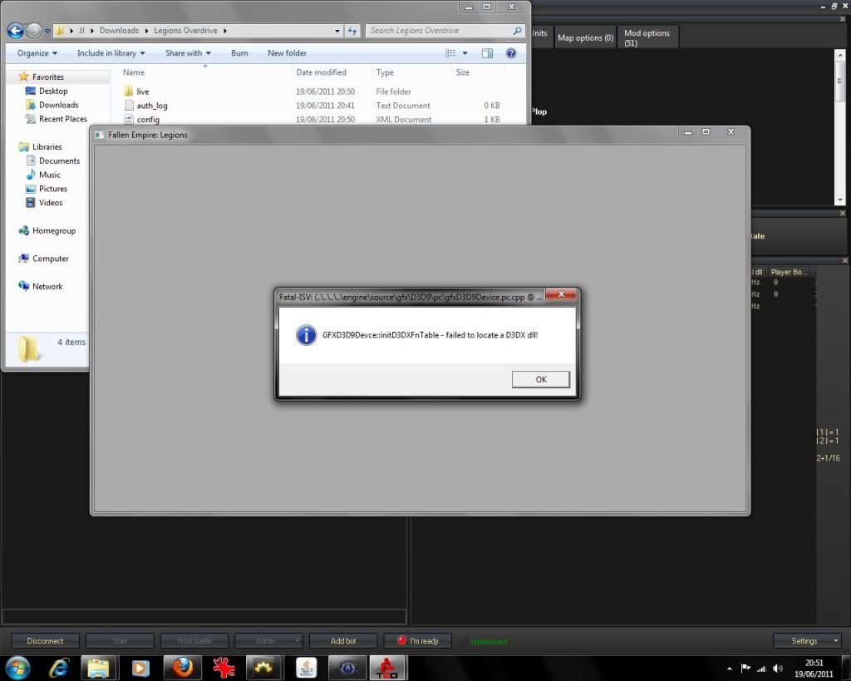
Task: Open the Share with dropdown
Action: [x=188, y=52]
